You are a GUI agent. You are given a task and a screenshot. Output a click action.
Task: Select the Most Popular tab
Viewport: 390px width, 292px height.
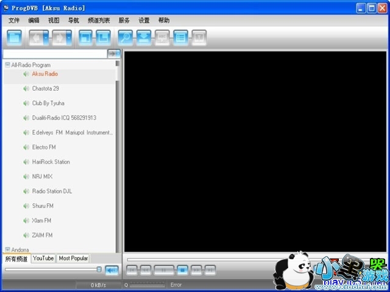coord(73,259)
